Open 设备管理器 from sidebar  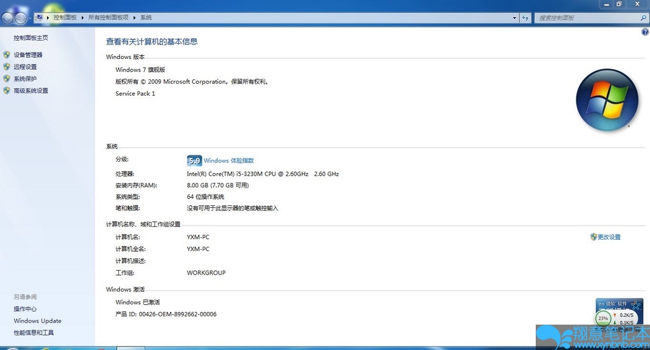pyautogui.click(x=28, y=55)
